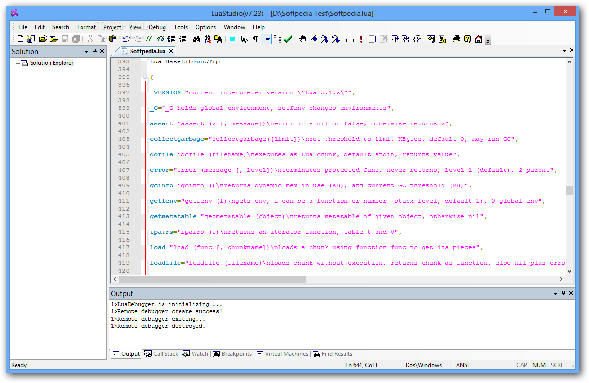Toggle the code folding tree icon
This screenshot has height=383, width=589.
(278, 39)
